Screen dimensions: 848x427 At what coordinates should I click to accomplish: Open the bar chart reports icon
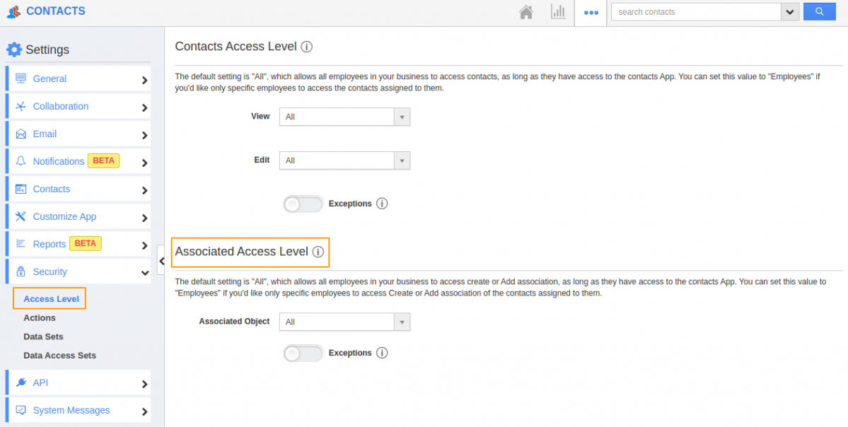558,12
